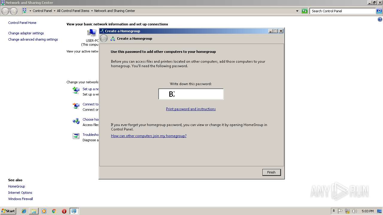Screen dimensions: 383x215
Task: Open Change adapter settings
Action: pos(26,33)
